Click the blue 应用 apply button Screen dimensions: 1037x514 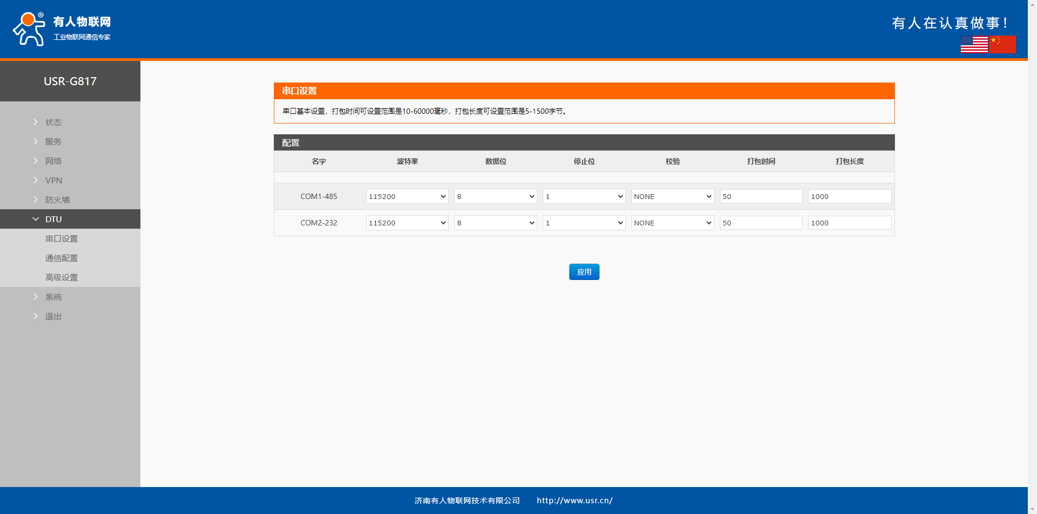584,272
